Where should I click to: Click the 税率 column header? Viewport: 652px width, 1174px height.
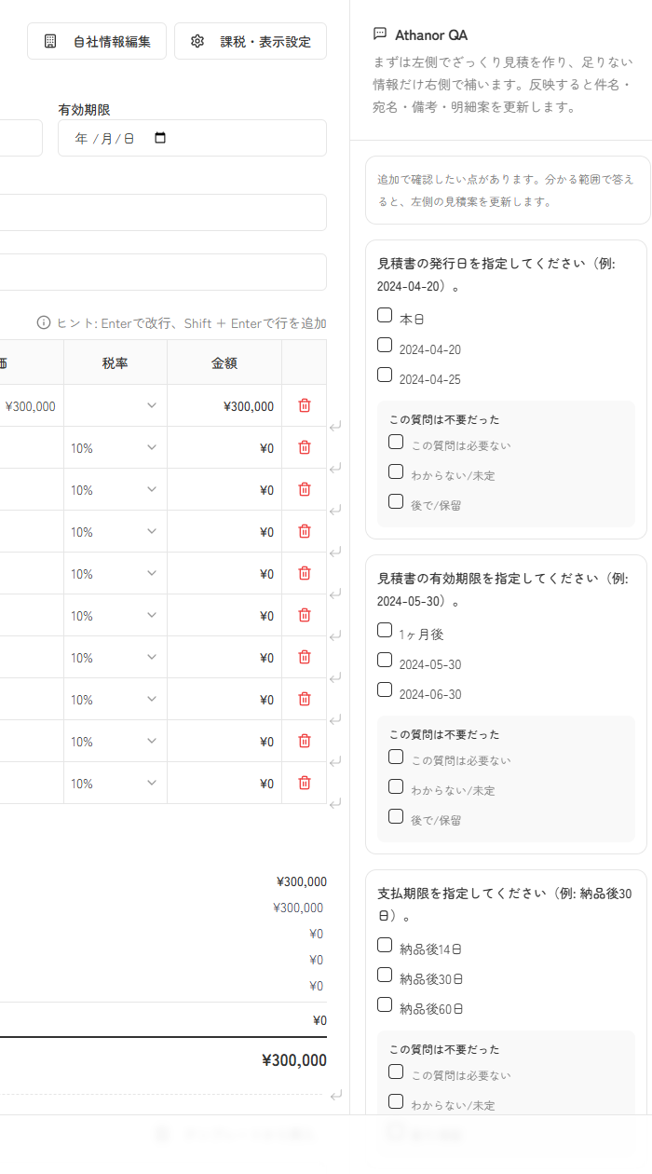115,362
